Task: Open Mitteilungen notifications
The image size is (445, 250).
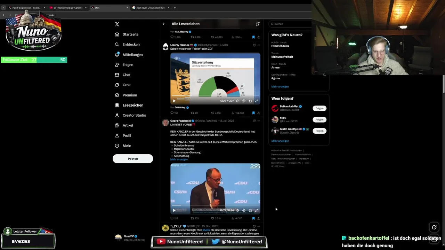Action: click(129, 55)
